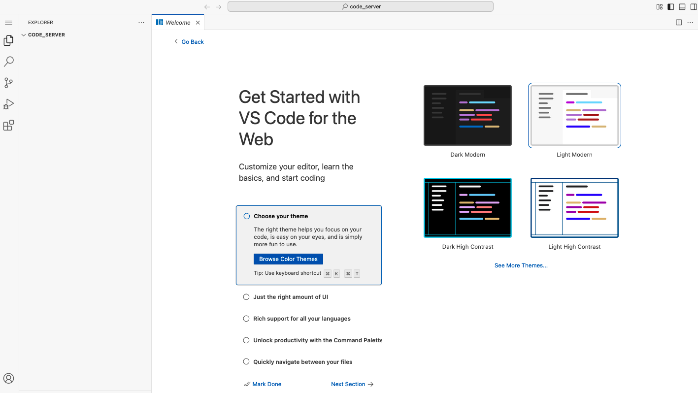This screenshot has height=393, width=698.
Task: Select the Dark Modern theme thumbnail
Action: coord(467,116)
